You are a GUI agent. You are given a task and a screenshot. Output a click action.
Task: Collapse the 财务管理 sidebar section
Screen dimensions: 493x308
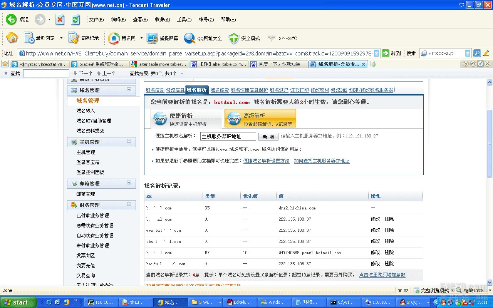tap(129, 204)
